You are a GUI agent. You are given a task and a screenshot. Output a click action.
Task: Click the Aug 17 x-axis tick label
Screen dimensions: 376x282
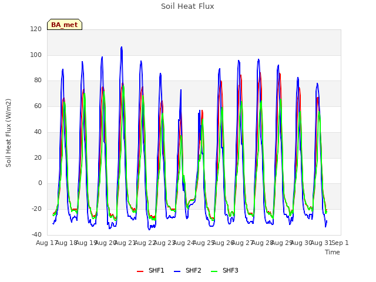tap(47, 243)
